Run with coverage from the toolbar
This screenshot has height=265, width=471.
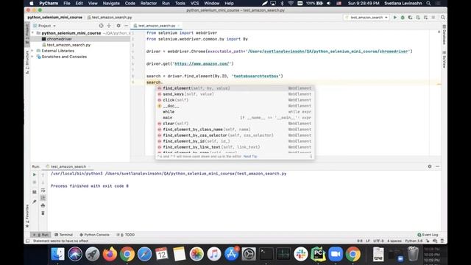coord(410,18)
